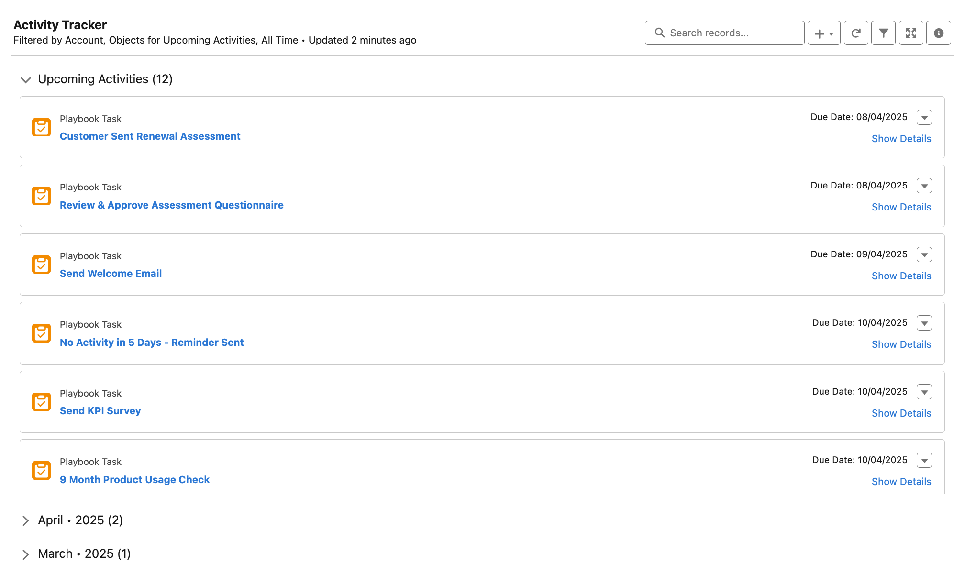Screen dimensions: 965x575
Task: Expand the April 2025 section
Action: [26, 520]
